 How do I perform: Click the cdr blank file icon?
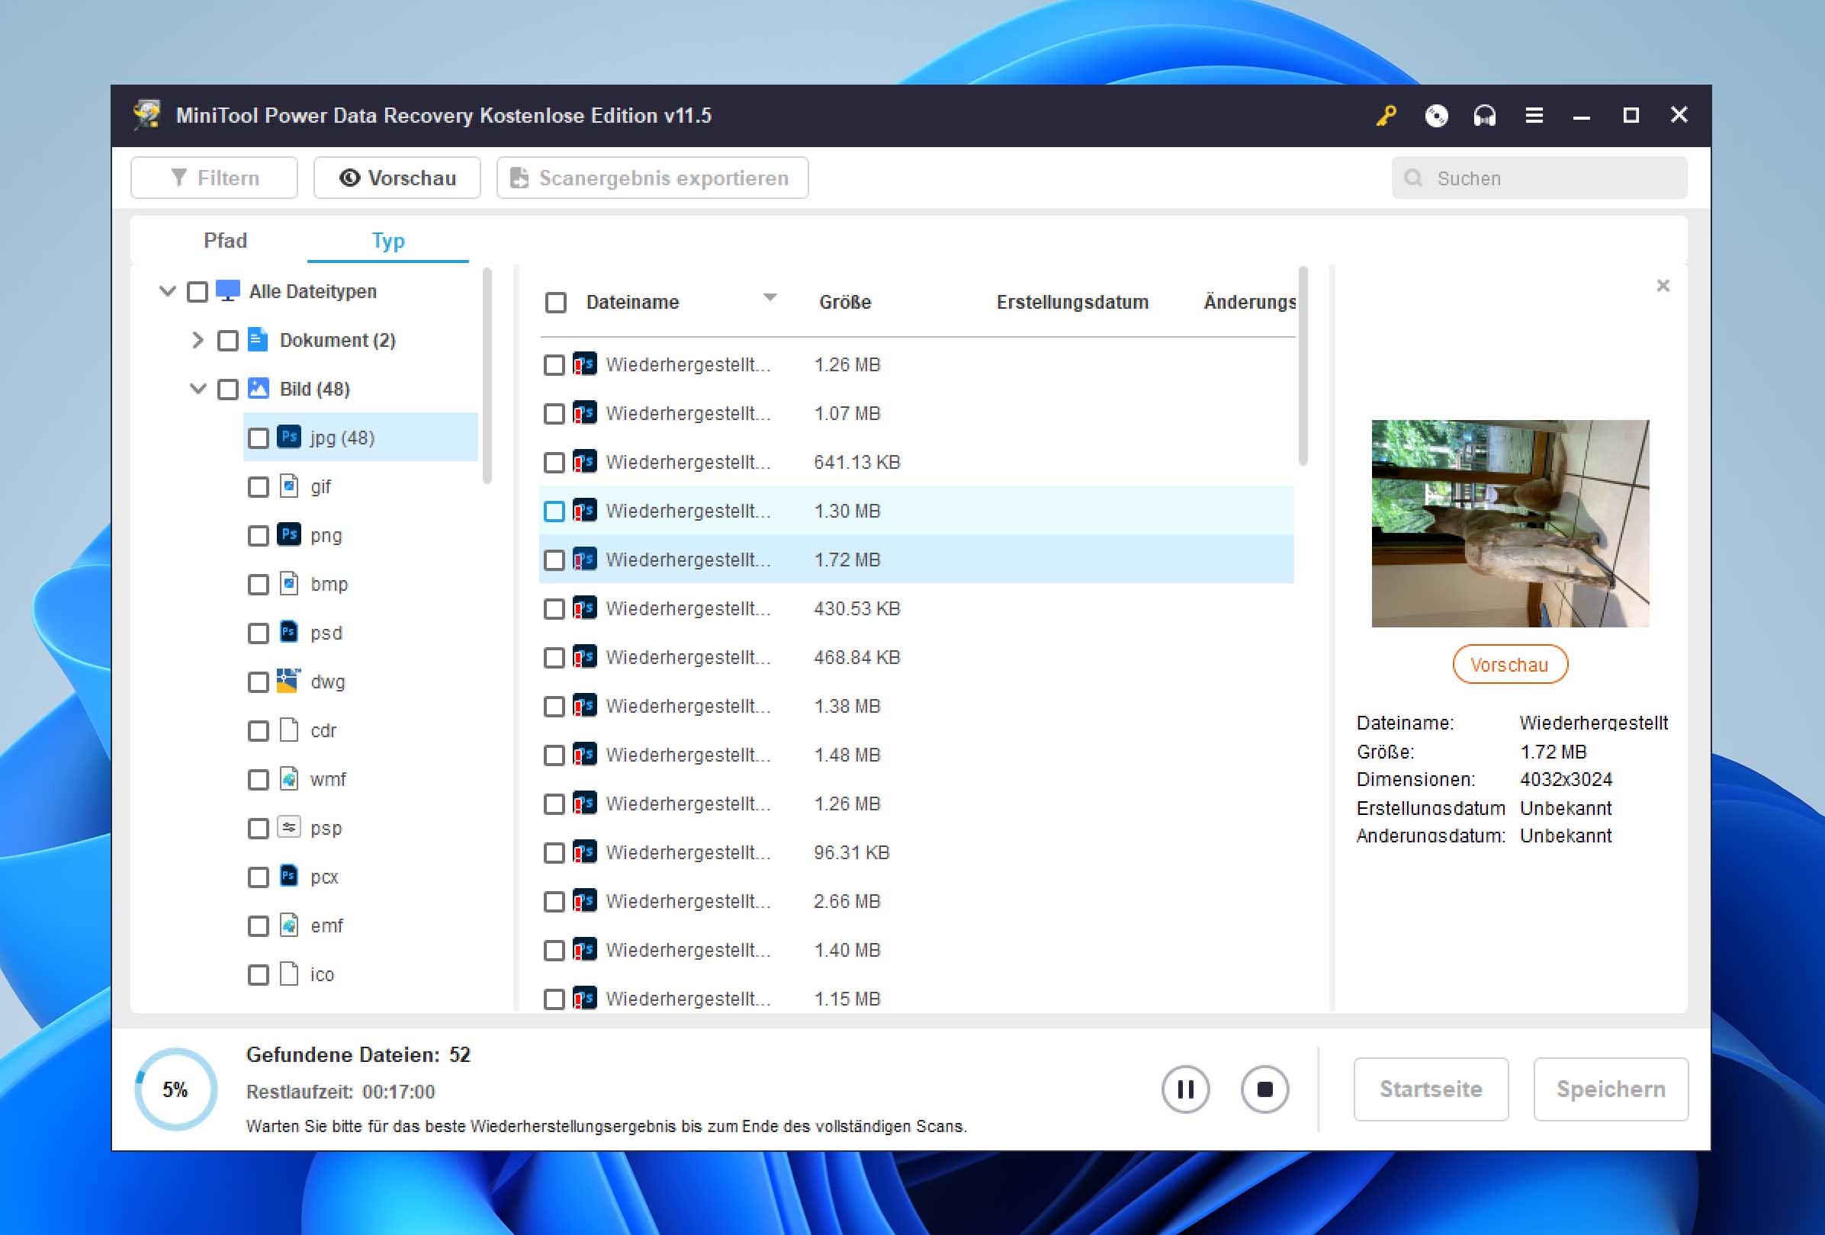(288, 730)
